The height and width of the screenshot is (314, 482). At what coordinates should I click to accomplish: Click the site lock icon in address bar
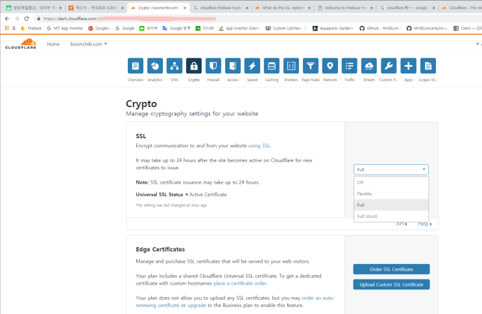[x=38, y=18]
